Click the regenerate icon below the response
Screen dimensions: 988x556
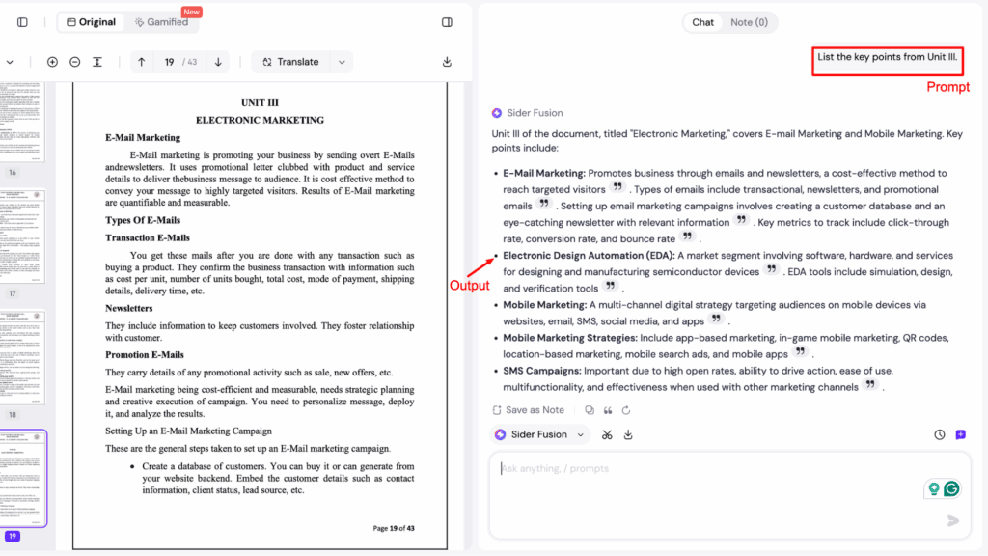click(625, 409)
